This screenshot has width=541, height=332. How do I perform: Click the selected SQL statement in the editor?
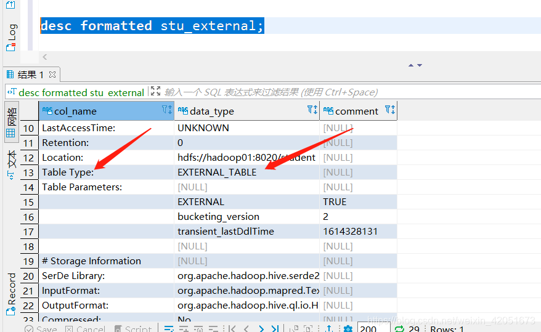coord(152,26)
